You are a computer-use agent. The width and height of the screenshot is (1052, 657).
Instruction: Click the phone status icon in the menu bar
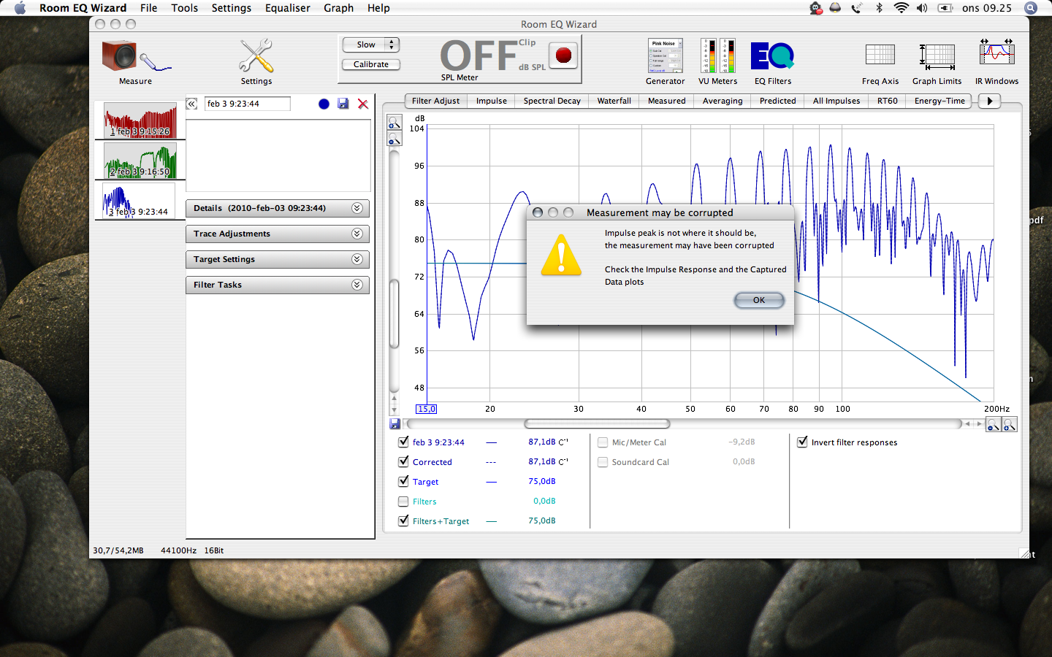point(856,8)
